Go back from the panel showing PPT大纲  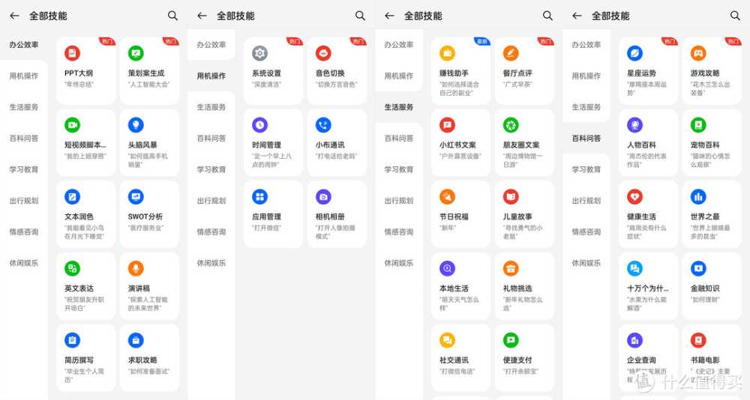[x=15, y=16]
